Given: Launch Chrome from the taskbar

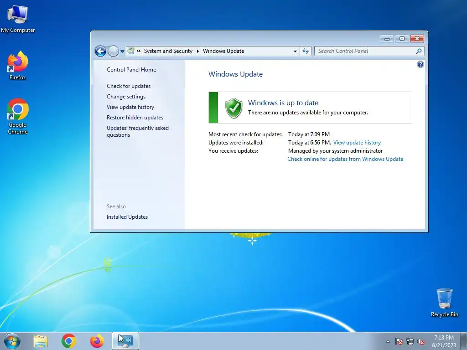Looking at the screenshot, I should tap(69, 341).
